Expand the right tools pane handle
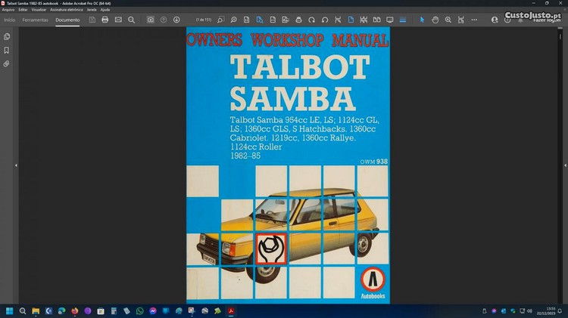This screenshot has height=318, width=568. [563, 165]
